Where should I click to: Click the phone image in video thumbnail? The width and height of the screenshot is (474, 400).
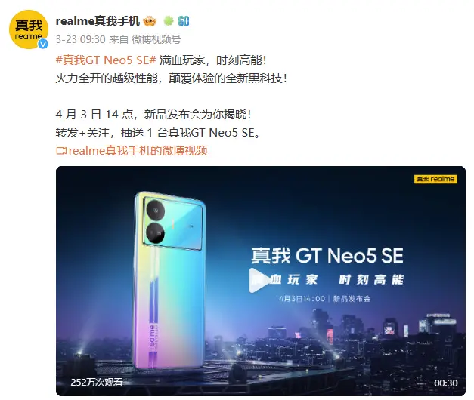pyautogui.click(x=169, y=280)
